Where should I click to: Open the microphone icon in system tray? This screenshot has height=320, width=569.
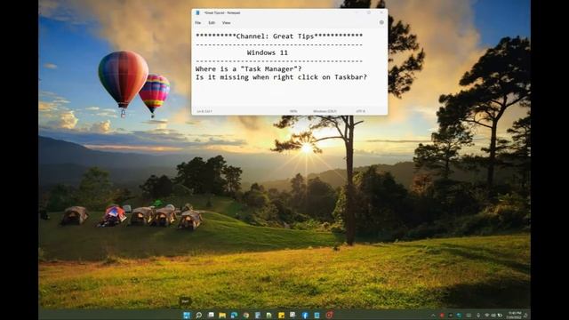[478, 316]
